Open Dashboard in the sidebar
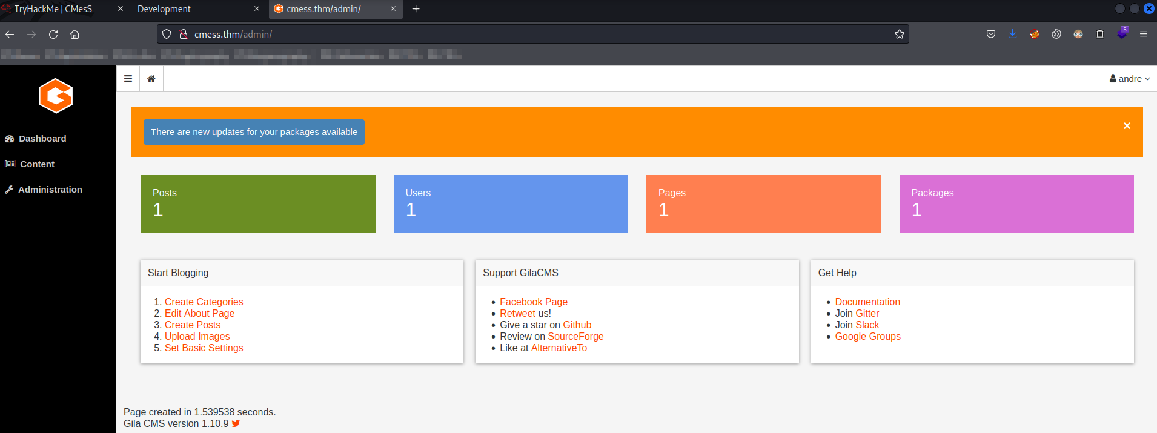This screenshot has height=433, width=1157. (x=42, y=139)
